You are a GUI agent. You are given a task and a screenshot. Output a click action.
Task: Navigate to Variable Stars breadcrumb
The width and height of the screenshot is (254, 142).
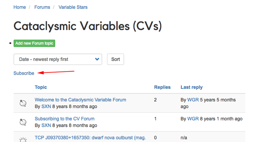73,7
